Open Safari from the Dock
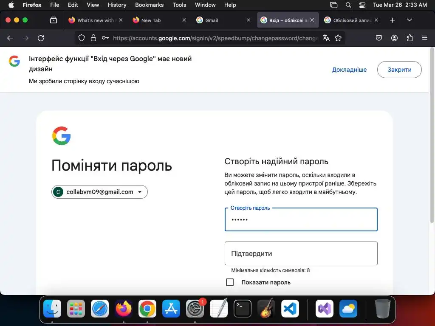Image resolution: width=435 pixels, height=326 pixels. pos(100,309)
